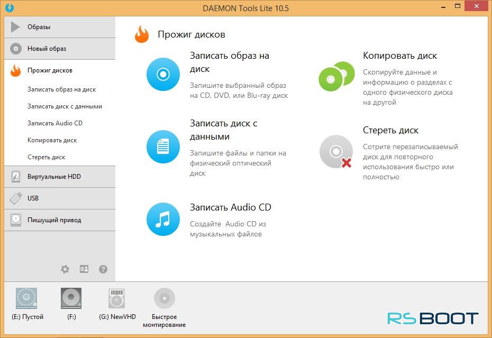Viewport: 492px width, 338px height.
Task: Click description 'Запишите файлы и папки на физический оптический диск'
Action: [238, 163]
